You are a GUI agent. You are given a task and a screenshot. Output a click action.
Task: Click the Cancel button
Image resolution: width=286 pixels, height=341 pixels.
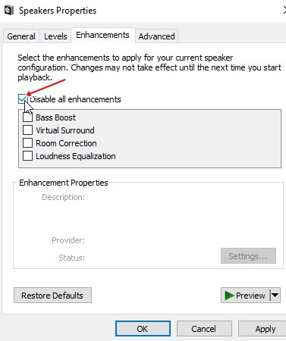tap(204, 329)
